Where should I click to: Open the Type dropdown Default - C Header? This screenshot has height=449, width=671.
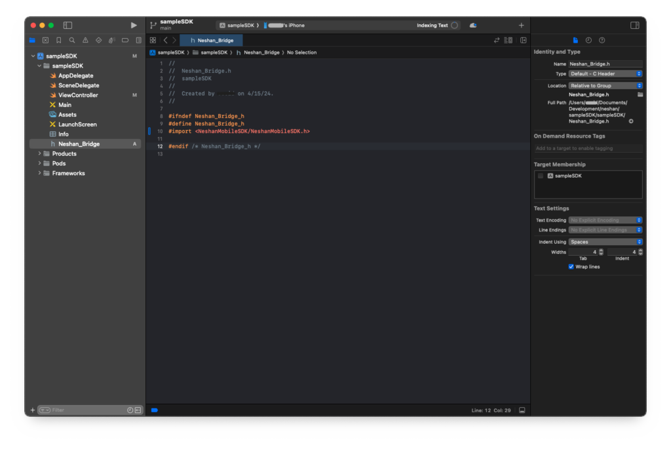coord(605,73)
